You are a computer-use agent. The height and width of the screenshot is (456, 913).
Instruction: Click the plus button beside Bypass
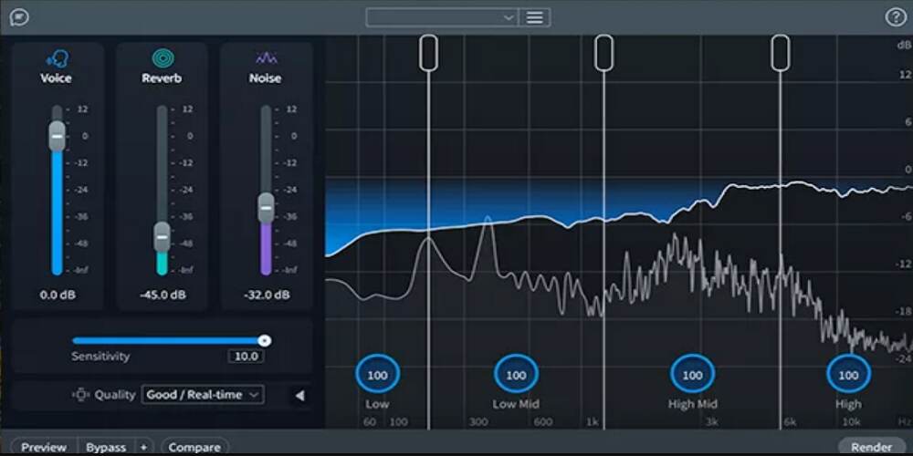point(144,447)
